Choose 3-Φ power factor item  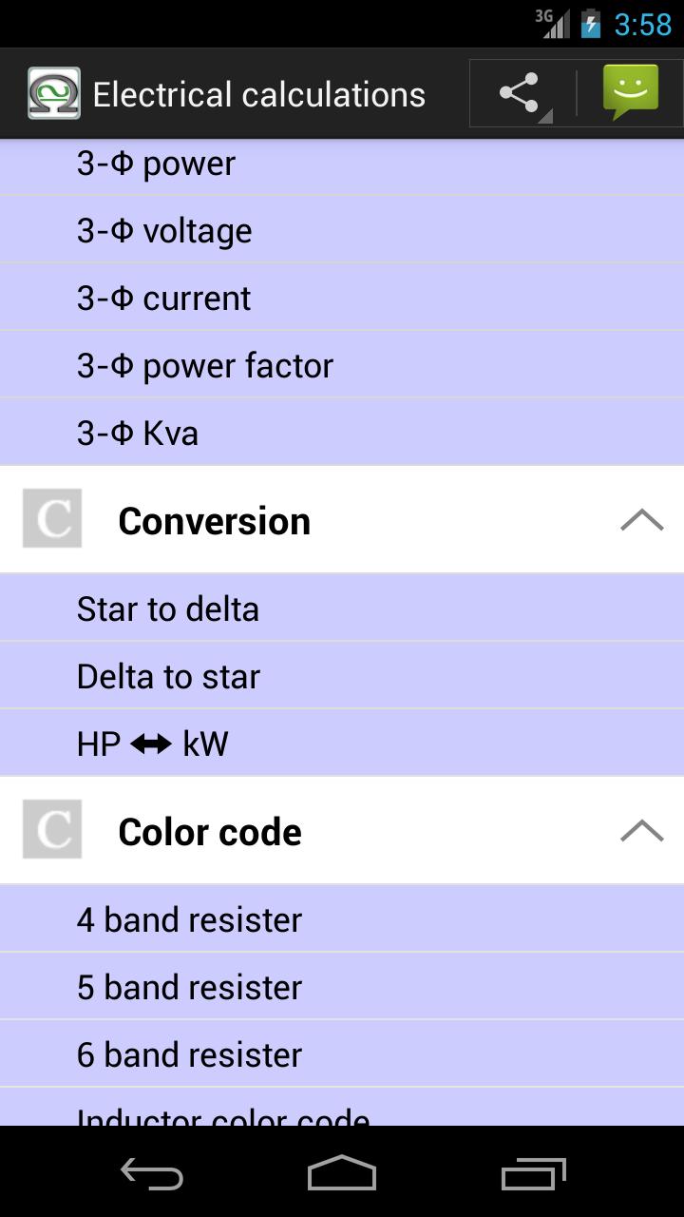(x=342, y=366)
